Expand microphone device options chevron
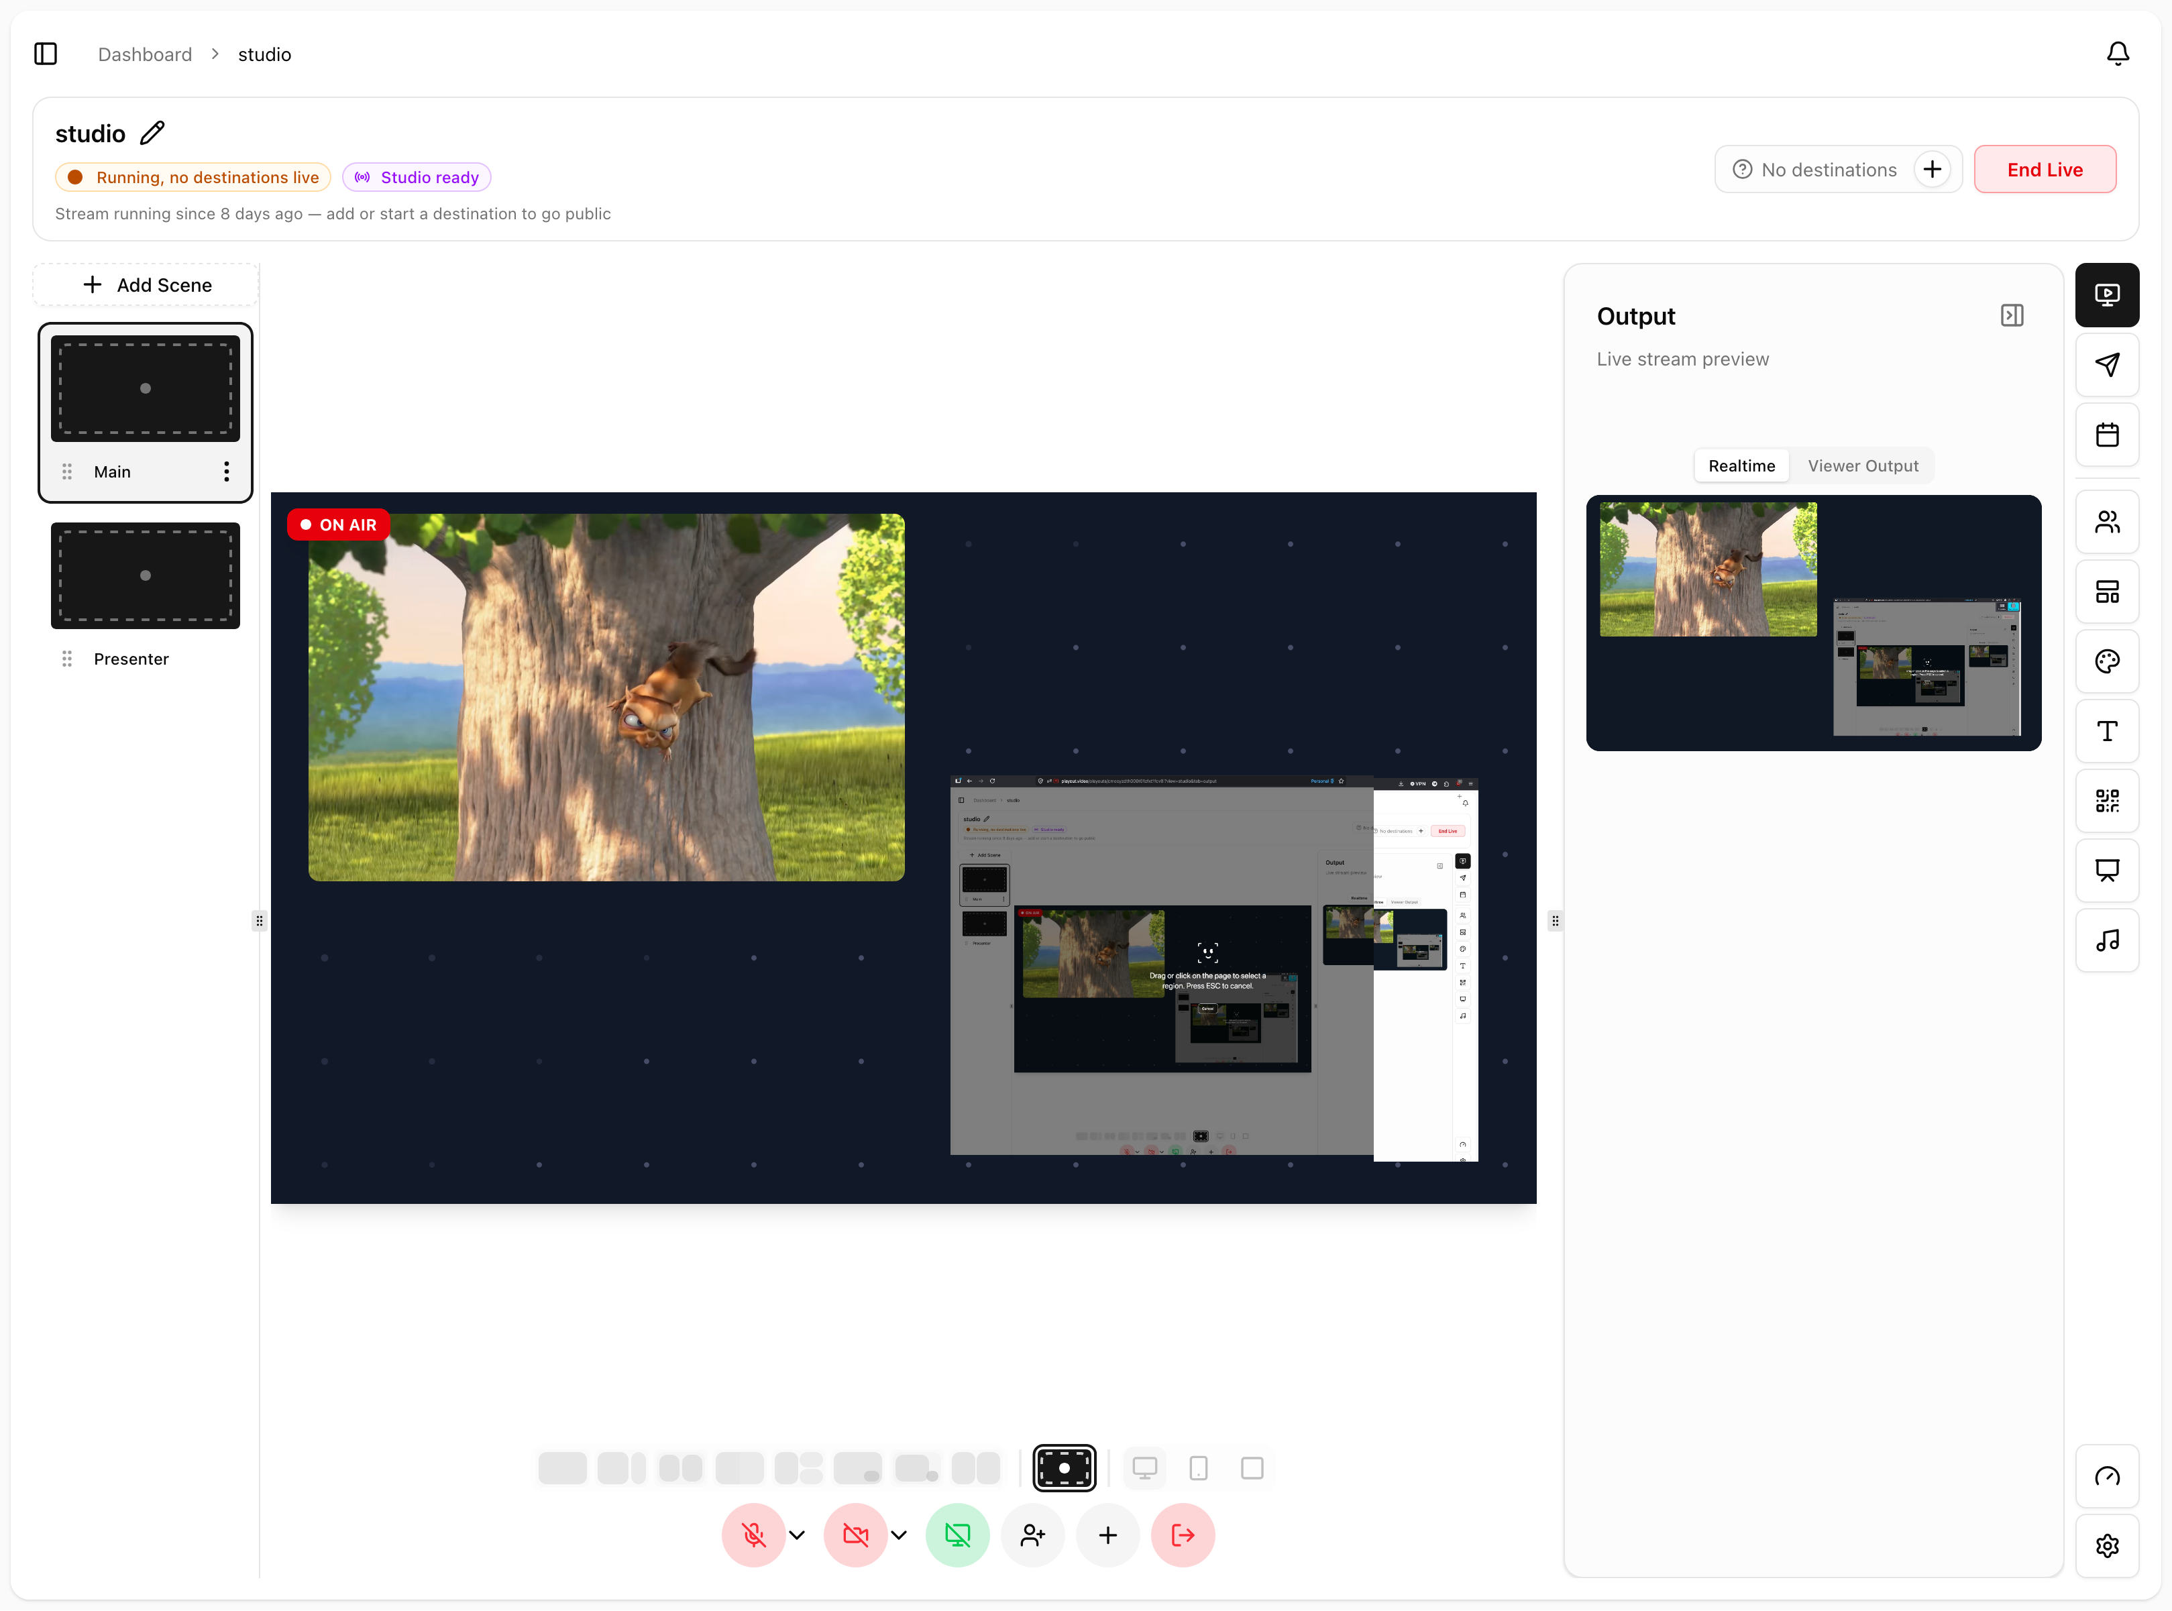The height and width of the screenshot is (1611, 2172). [x=797, y=1535]
